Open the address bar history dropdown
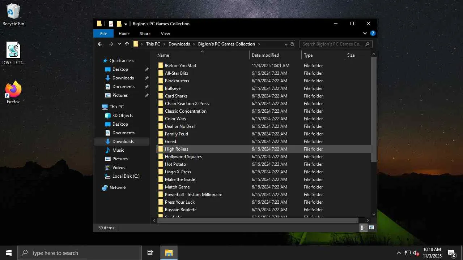The width and height of the screenshot is (463, 260). coord(286,44)
